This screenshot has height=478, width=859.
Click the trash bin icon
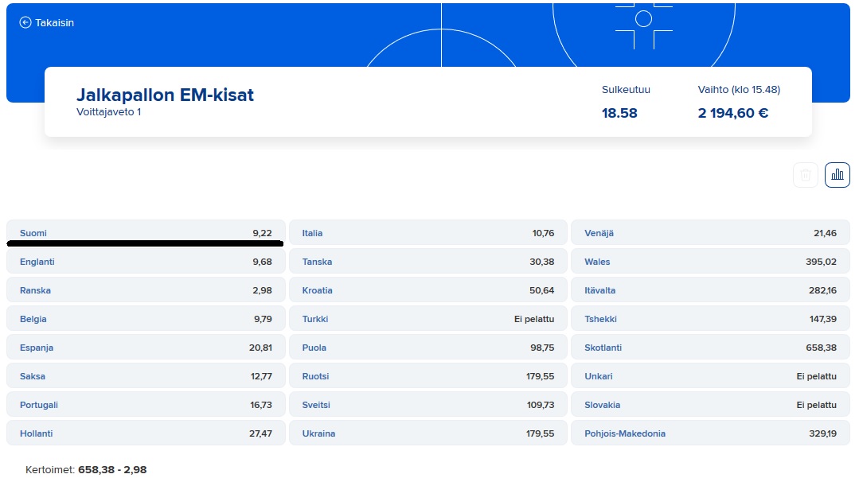pyautogui.click(x=806, y=175)
